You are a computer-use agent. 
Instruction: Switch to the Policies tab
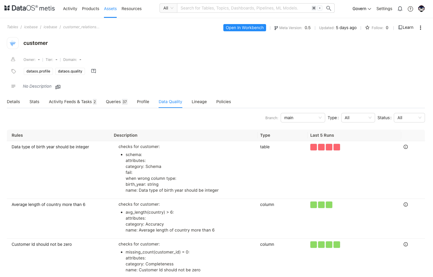[223, 102]
